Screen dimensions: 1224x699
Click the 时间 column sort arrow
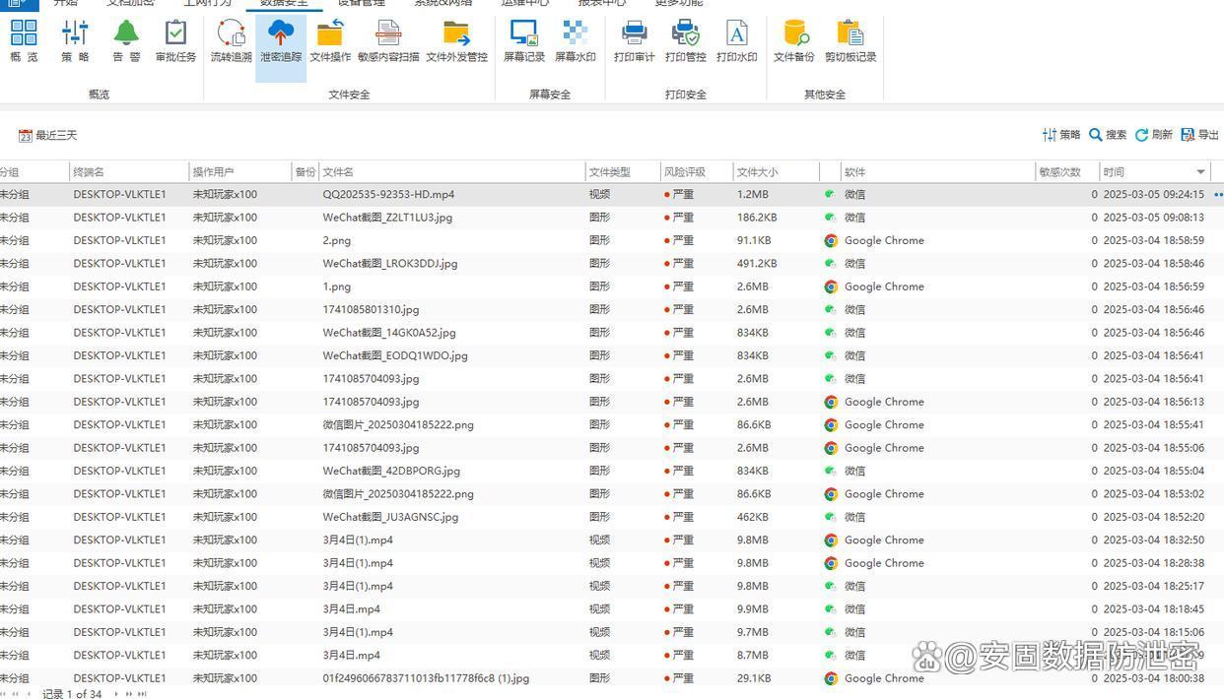1200,172
